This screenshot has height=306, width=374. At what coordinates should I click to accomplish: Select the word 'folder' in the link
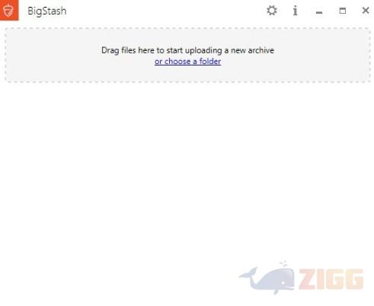pyautogui.click(x=210, y=62)
